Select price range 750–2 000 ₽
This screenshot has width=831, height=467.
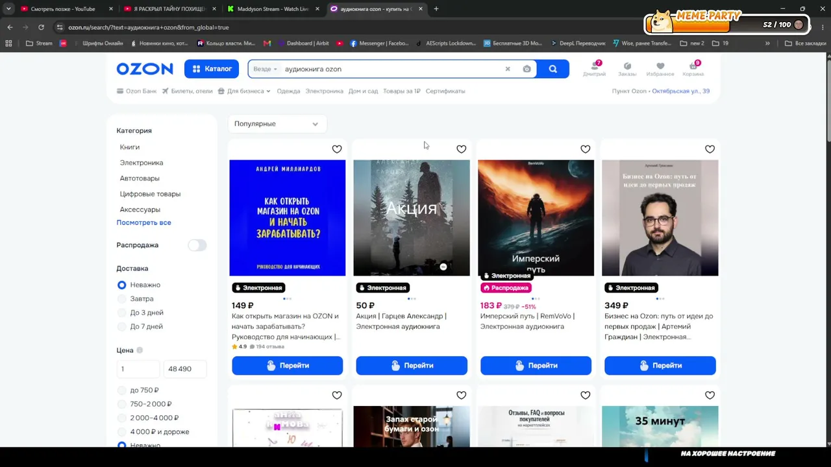point(121,404)
